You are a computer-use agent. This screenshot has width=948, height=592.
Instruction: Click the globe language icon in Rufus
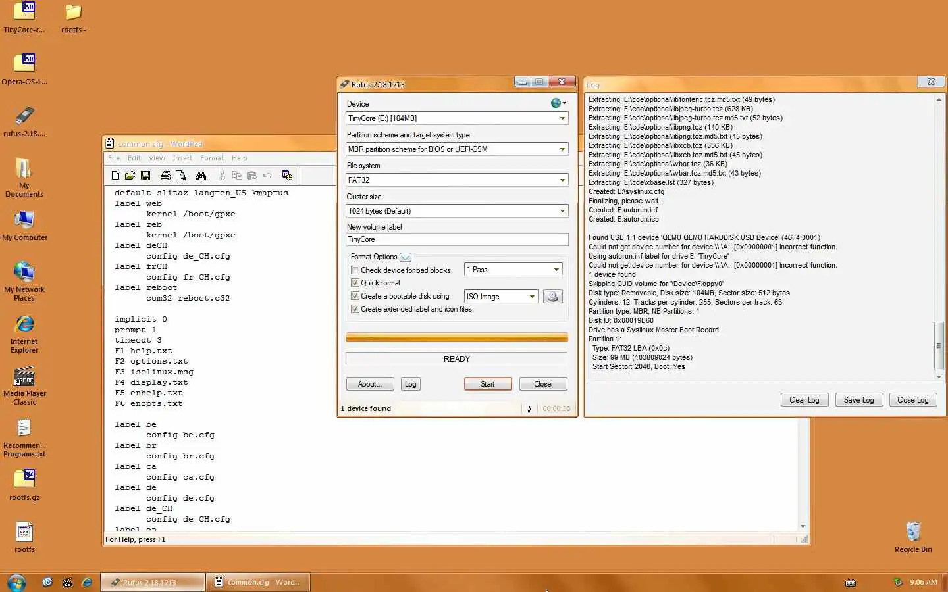coord(558,103)
